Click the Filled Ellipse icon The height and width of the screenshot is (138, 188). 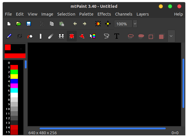(x=141, y=36)
